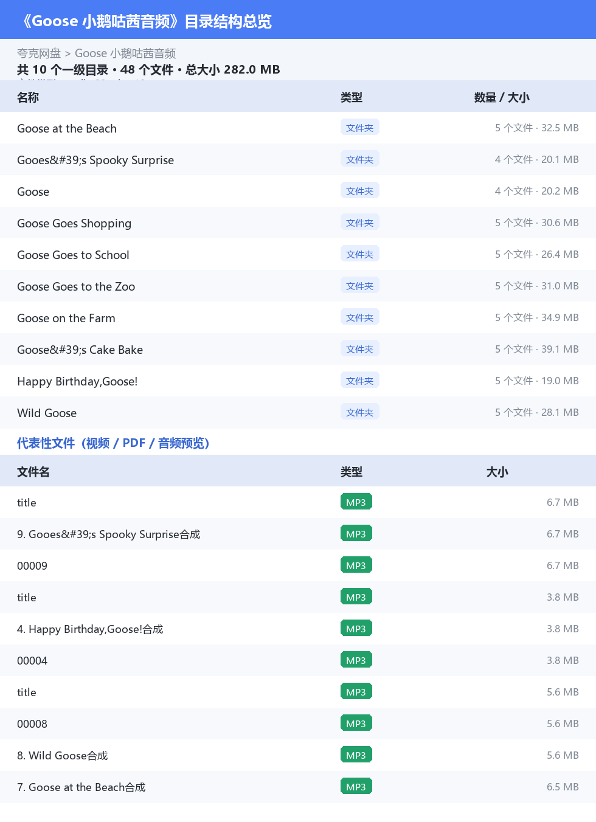The width and height of the screenshot is (596, 822).
Task: Open the Goose at the Beach folder
Action: tap(67, 128)
